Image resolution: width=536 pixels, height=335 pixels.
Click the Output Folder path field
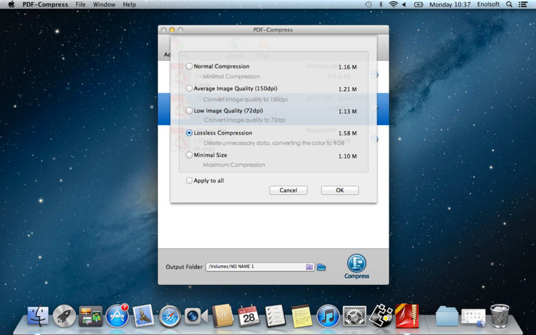[x=257, y=267]
